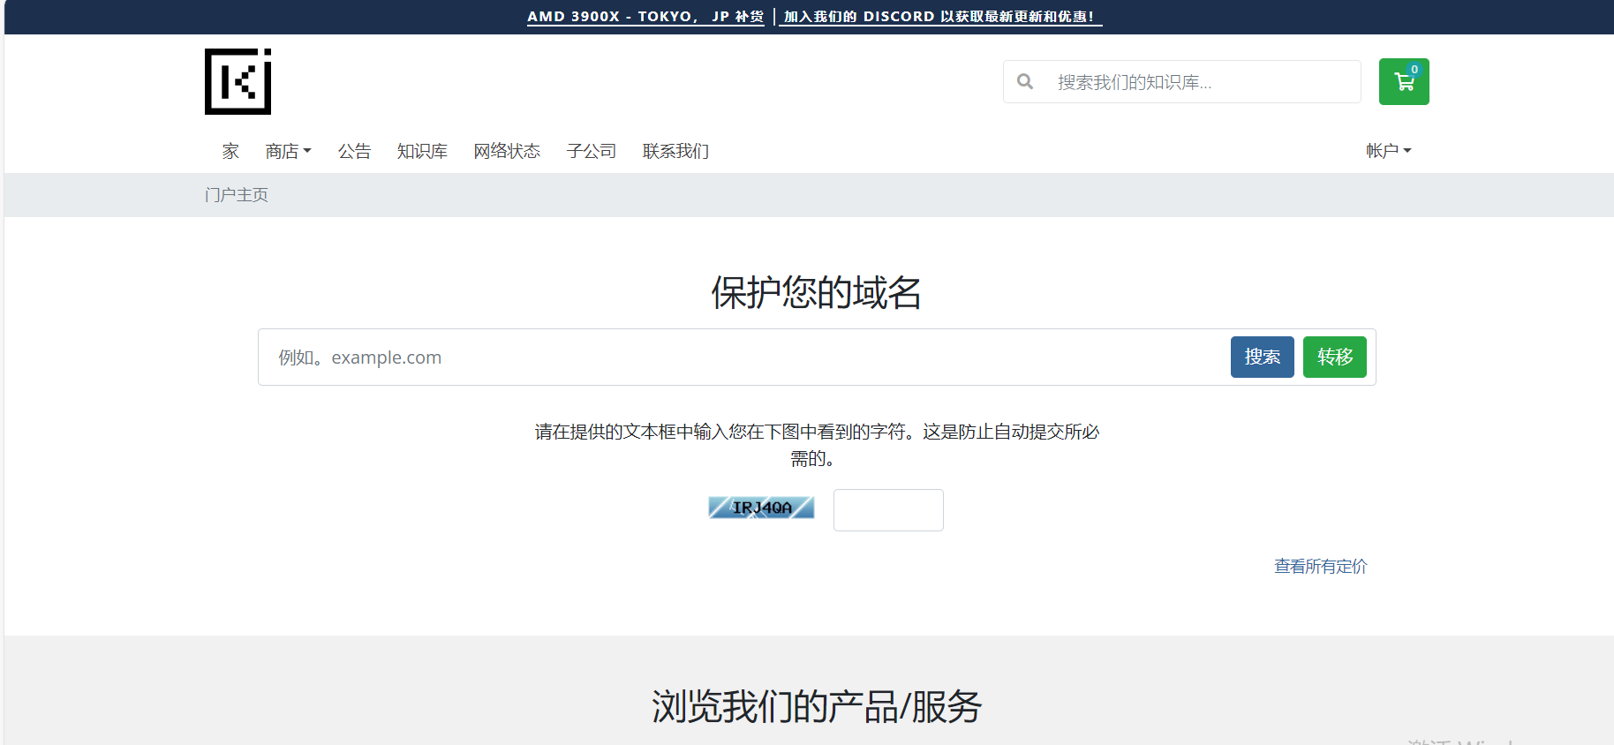Open the 查看所有定价 pricing link

point(1320,566)
